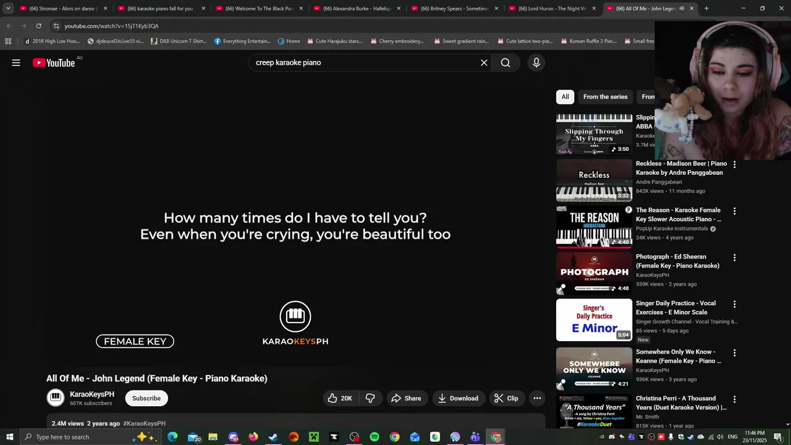The width and height of the screenshot is (791, 445).
Task: Play the Slipping Through My Fingers thumbnail
Action: [x=594, y=133]
